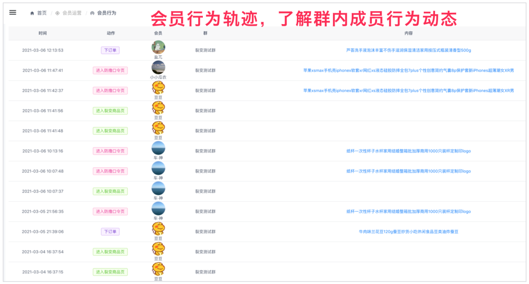This screenshot has width=529, height=284.
Task: Click 进入防撞口令页 tag in 10:13:16 row
Action: tap(110, 151)
